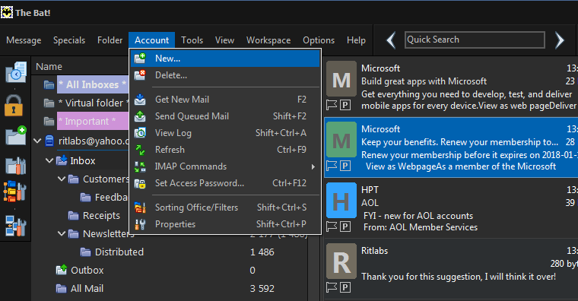The image size is (578, 301).
Task: Click the Get New Mail icon
Action: 140,100
